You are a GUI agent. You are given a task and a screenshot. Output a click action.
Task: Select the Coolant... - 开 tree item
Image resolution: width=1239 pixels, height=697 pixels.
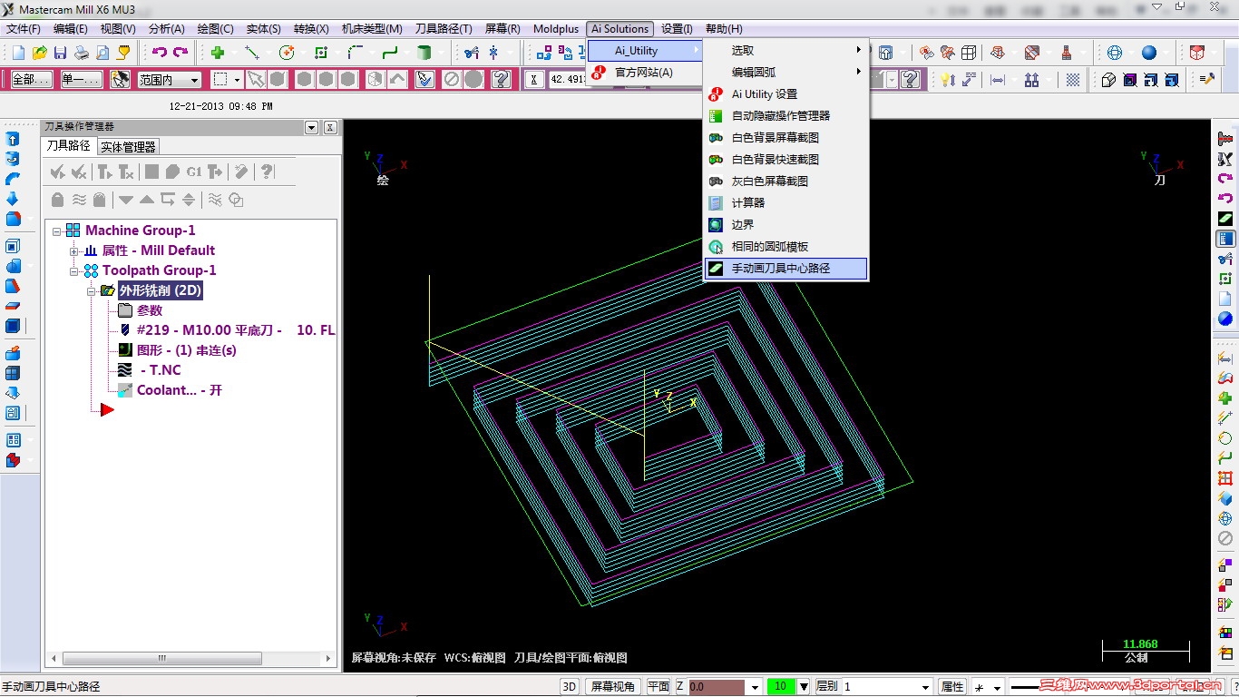click(180, 390)
